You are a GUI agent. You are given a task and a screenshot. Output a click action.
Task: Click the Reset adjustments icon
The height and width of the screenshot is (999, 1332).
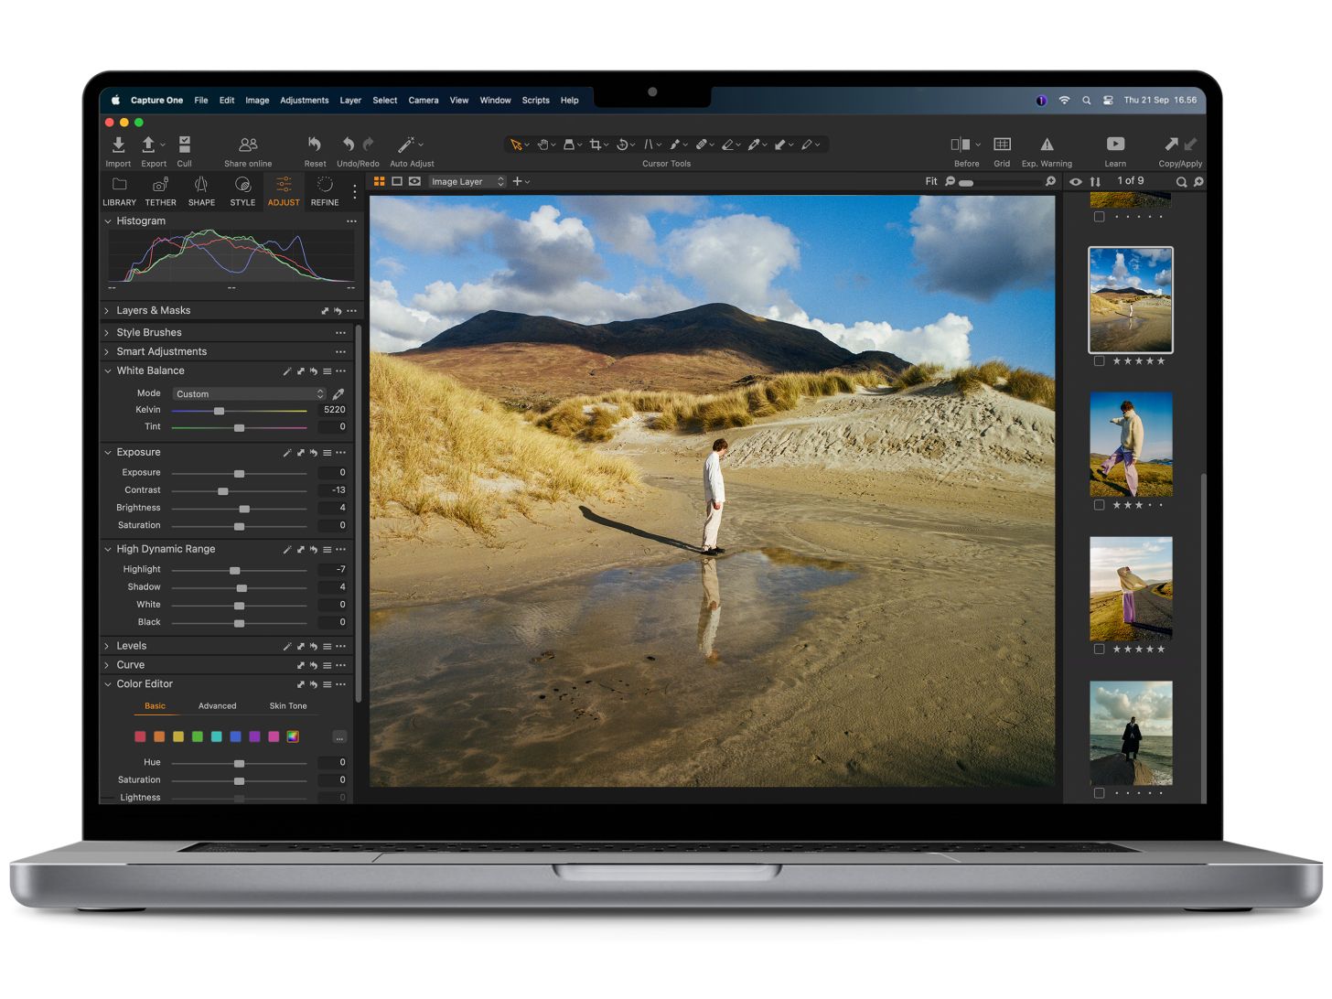(315, 145)
